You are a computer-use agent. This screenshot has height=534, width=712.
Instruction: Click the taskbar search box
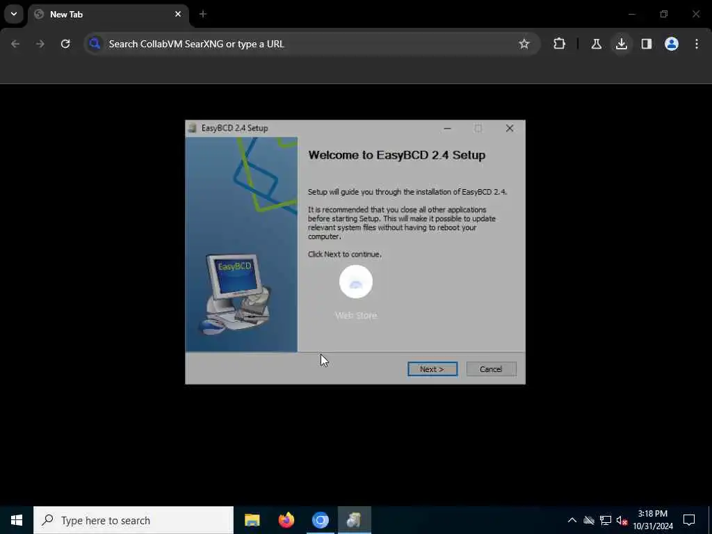(x=133, y=520)
